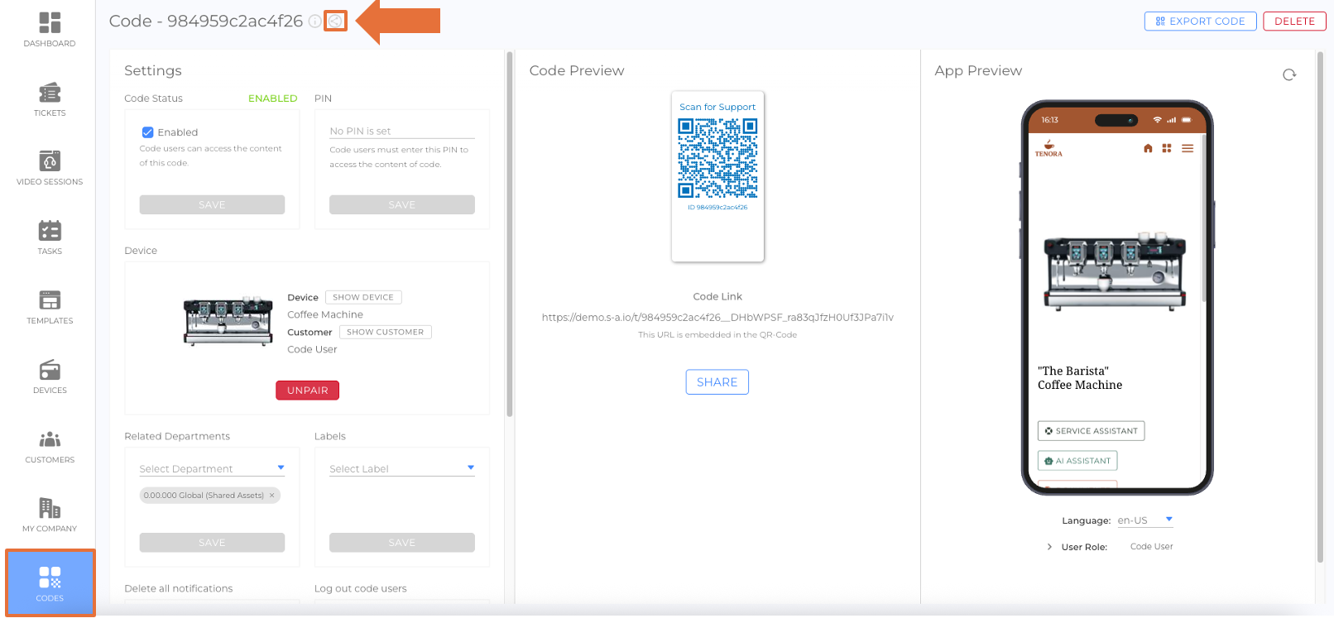Uncheck the Enabled code status checkbox

pos(147,132)
